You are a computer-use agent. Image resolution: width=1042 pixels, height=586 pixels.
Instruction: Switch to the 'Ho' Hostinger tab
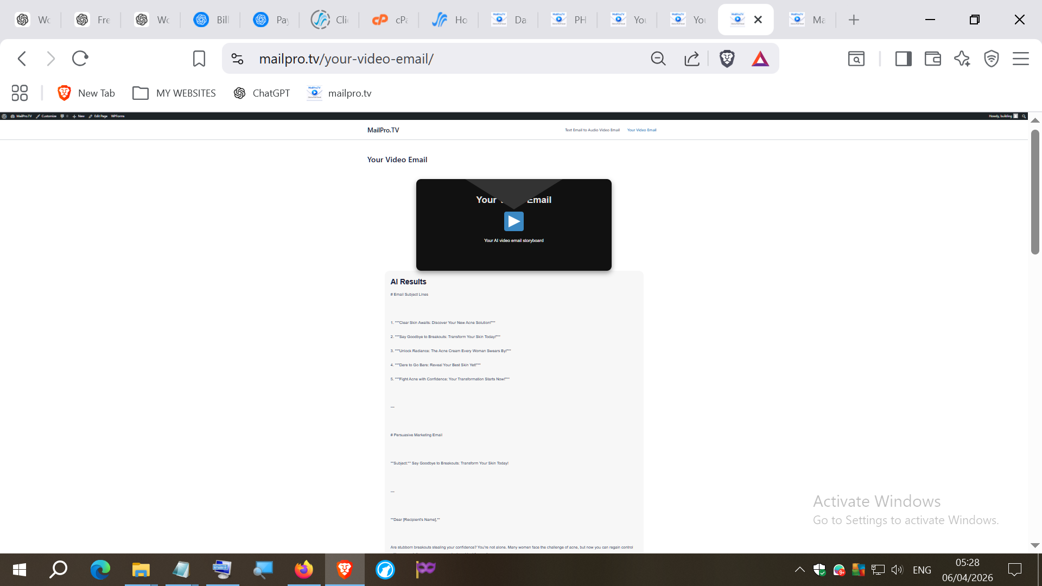[x=449, y=20]
